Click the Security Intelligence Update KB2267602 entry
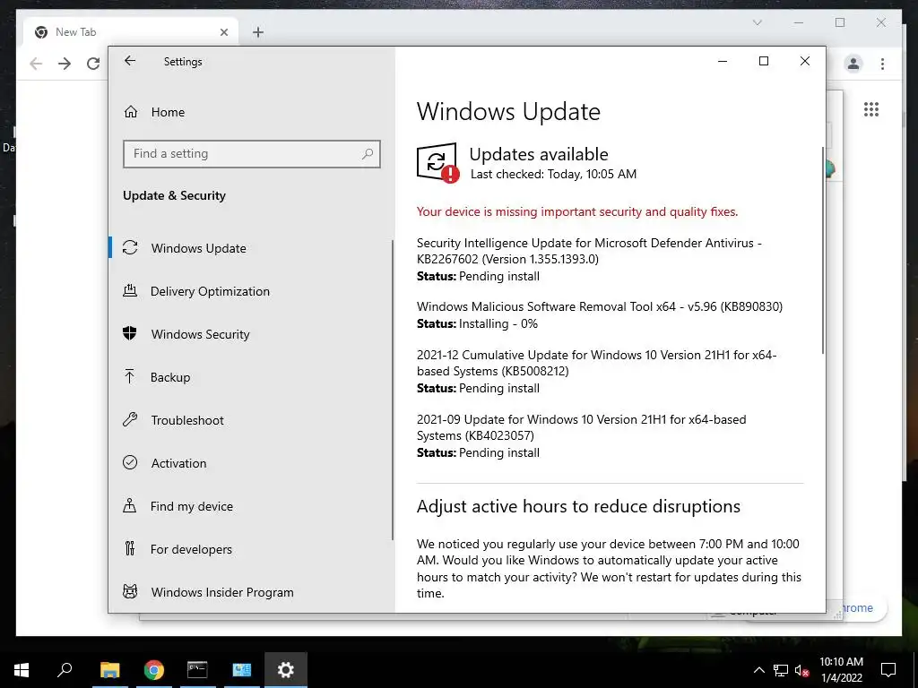 [x=589, y=259]
